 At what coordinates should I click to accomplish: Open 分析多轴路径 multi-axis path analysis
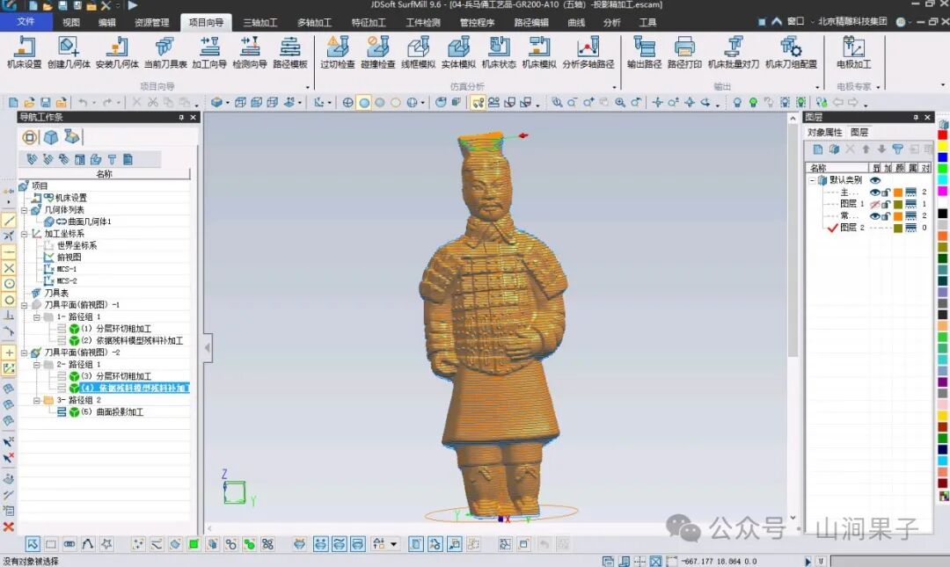(x=588, y=52)
